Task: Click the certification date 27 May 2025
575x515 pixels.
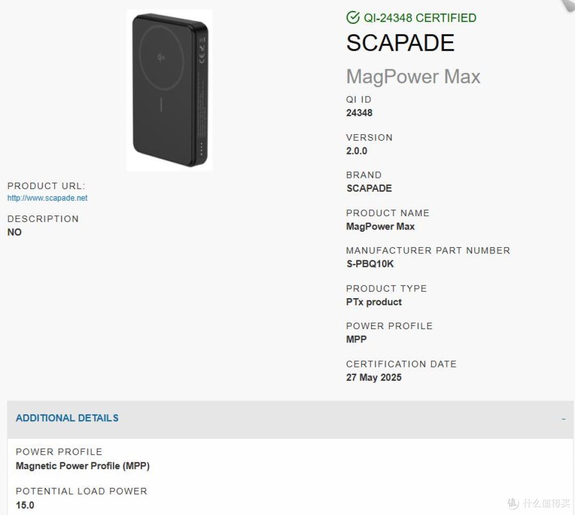Action: tap(374, 378)
